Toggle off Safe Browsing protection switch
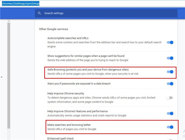 170,72
